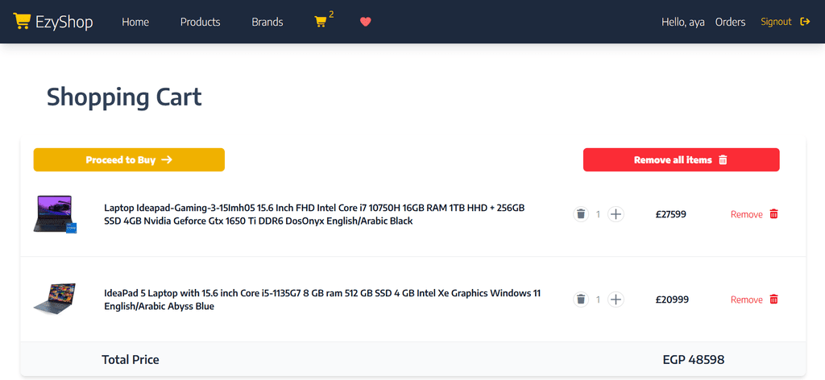The height and width of the screenshot is (380, 825).
Task: Go to the Home page
Action: [135, 22]
